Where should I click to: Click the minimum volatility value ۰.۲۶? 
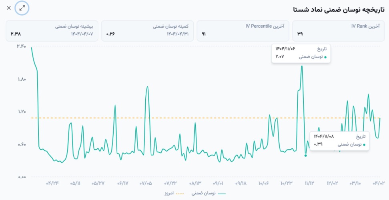point(110,34)
